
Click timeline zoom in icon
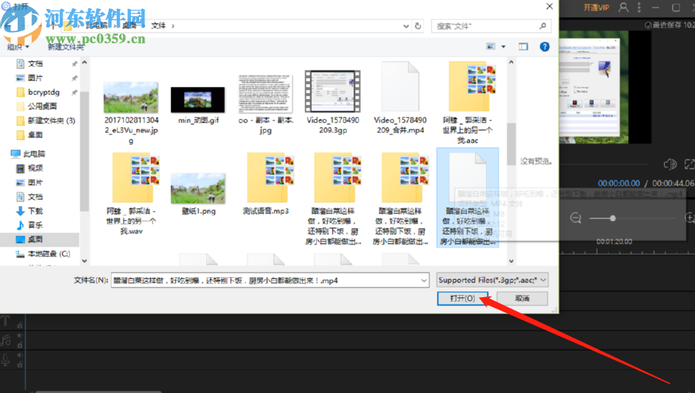[690, 218]
